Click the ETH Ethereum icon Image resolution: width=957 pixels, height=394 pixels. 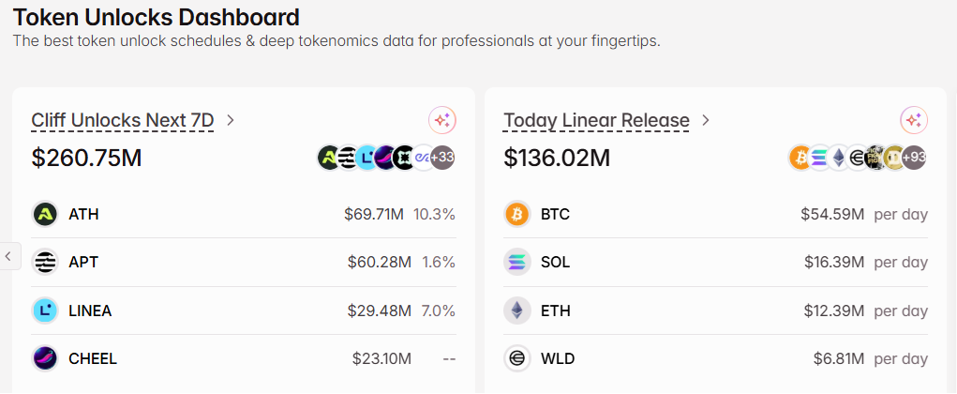pos(517,311)
